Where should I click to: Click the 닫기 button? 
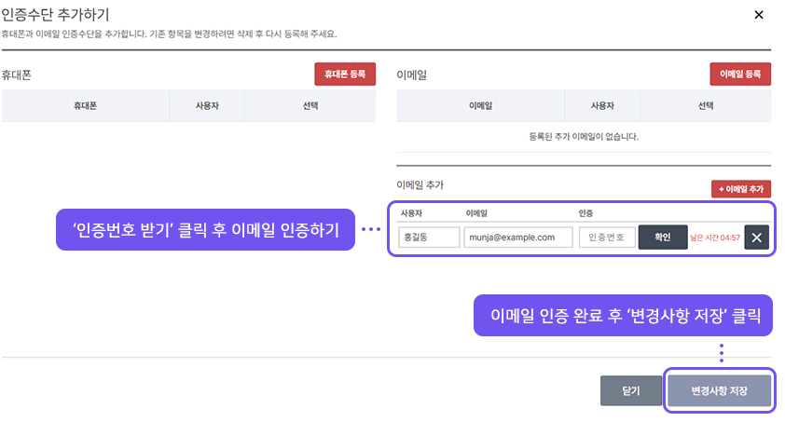tap(631, 390)
